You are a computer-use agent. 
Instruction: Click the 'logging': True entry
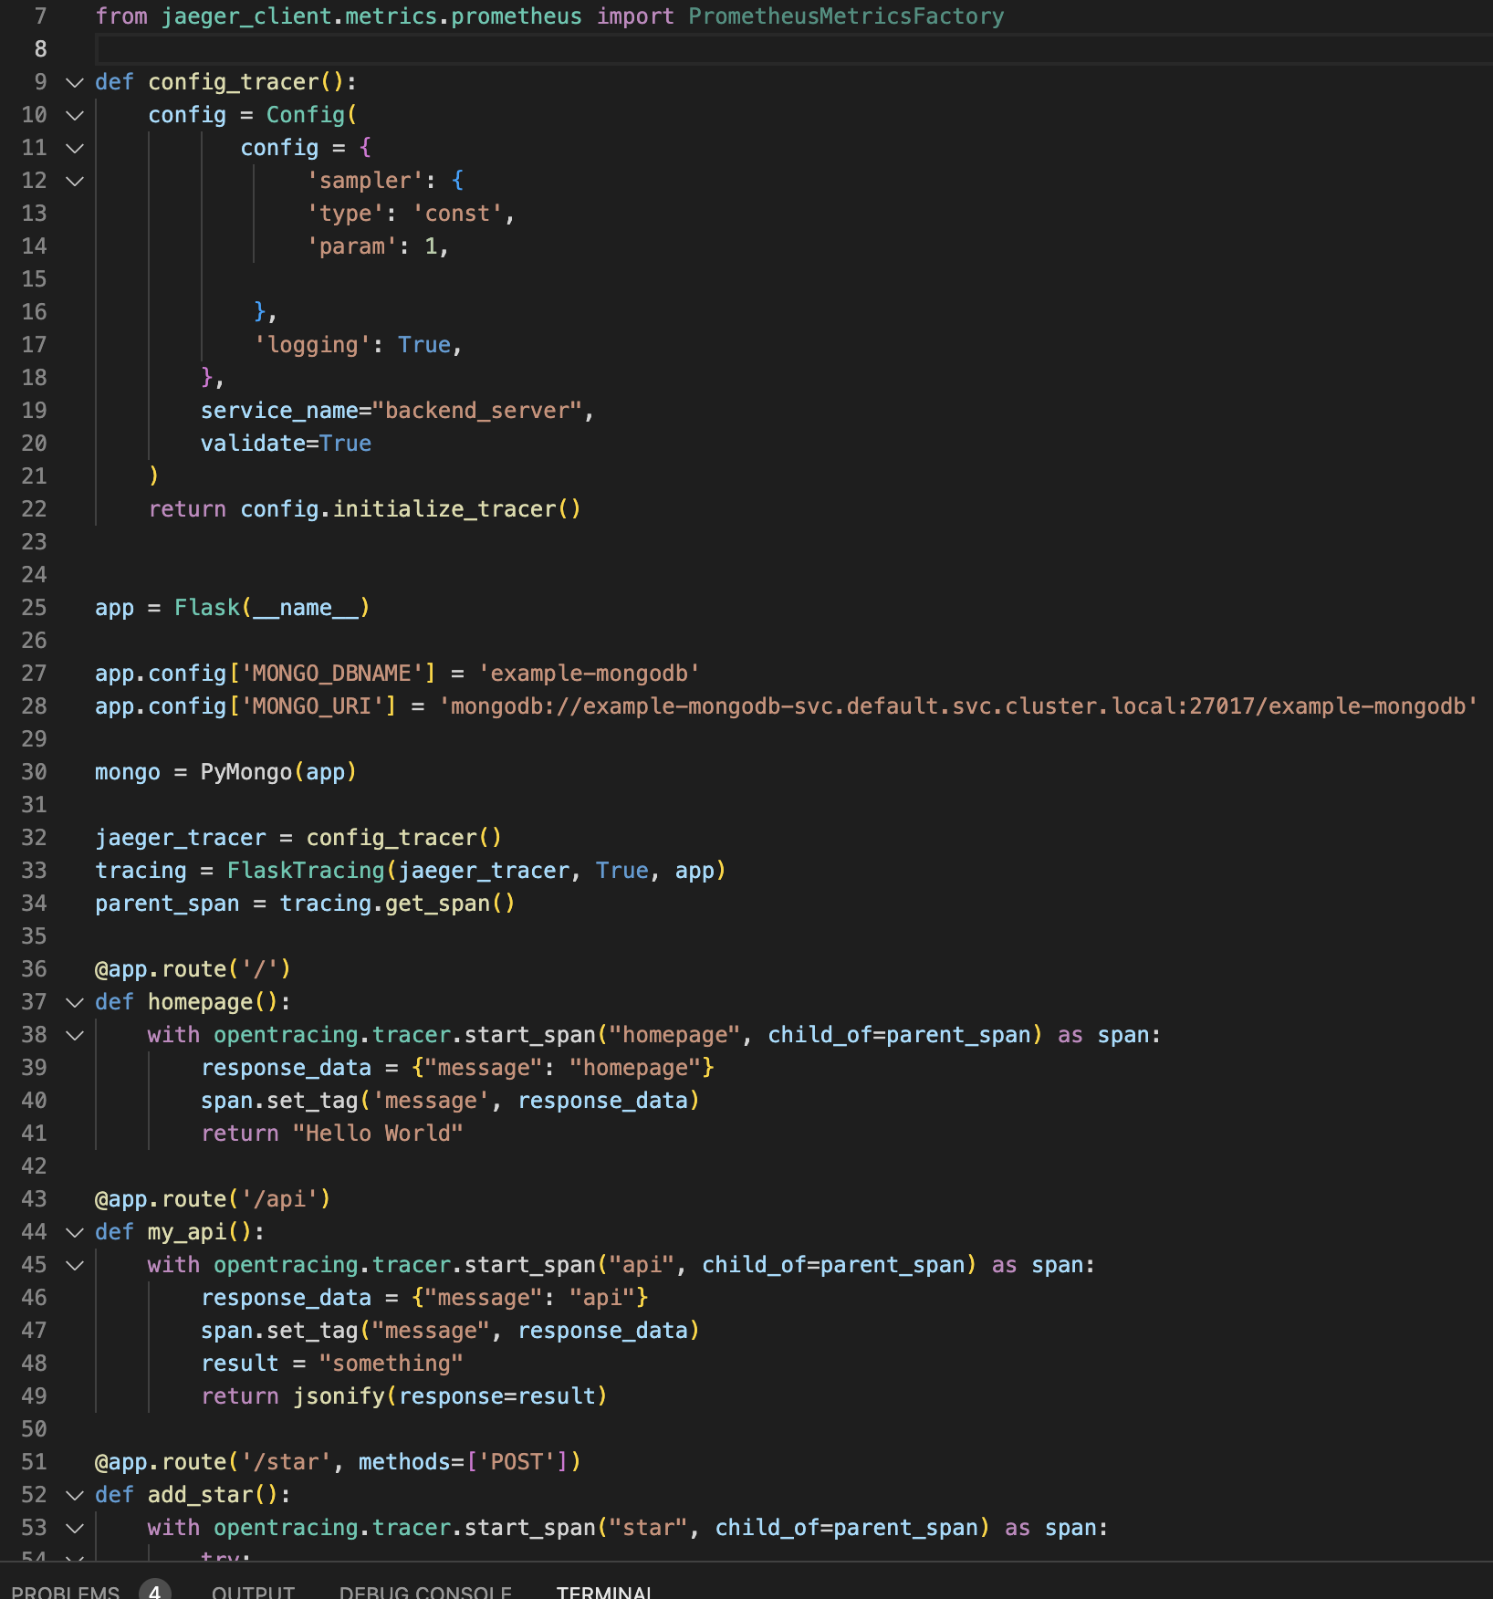pyautogui.click(x=358, y=345)
